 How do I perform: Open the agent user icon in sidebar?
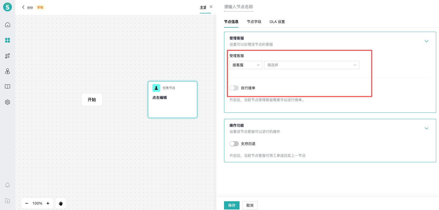[x=8, y=71]
